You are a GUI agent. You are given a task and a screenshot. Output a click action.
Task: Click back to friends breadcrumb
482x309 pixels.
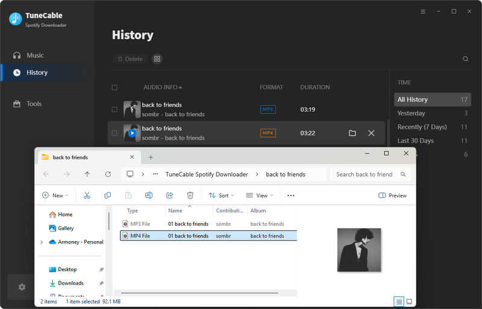(x=286, y=174)
